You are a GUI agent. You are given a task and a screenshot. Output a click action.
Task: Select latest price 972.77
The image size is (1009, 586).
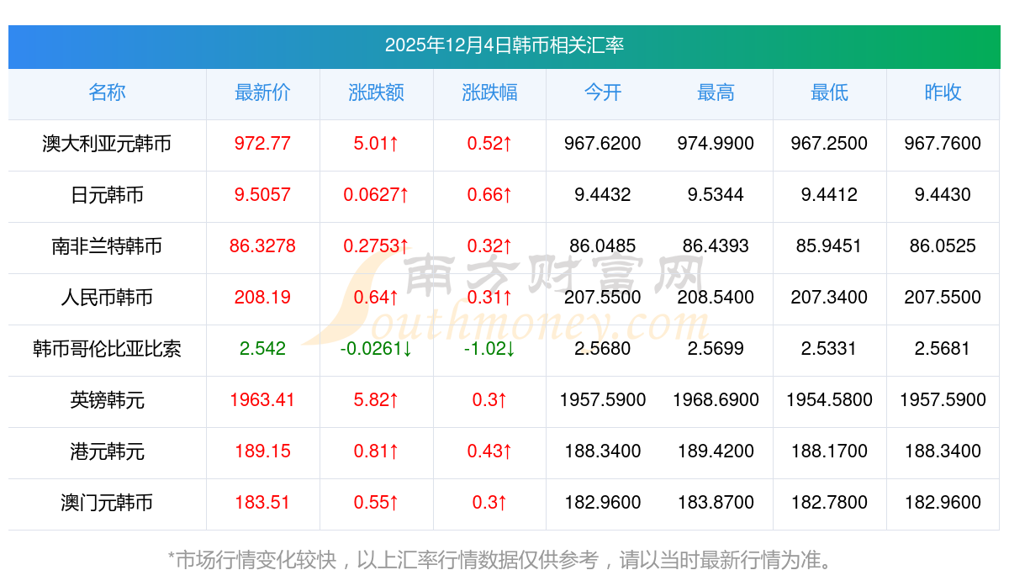[262, 144]
